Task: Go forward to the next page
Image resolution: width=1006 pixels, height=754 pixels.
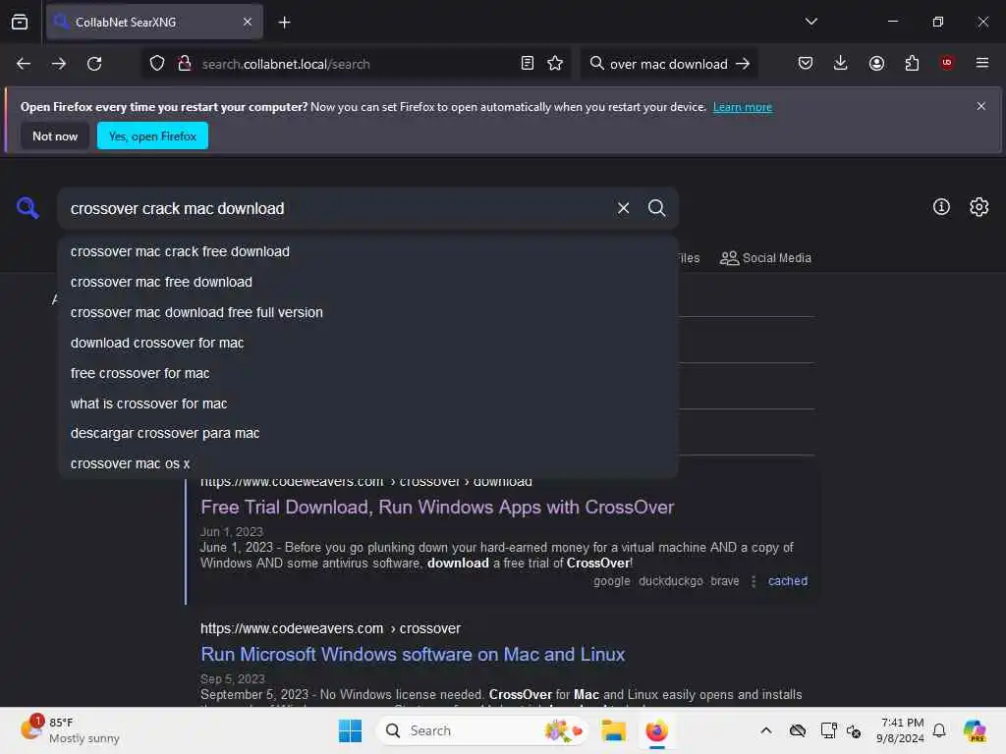Action: tap(58, 64)
